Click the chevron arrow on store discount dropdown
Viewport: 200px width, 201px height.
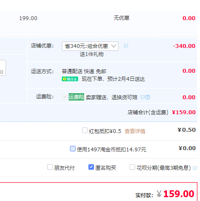click(x=114, y=46)
